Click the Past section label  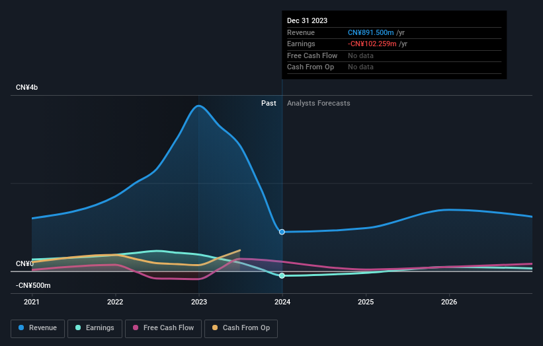(x=269, y=104)
